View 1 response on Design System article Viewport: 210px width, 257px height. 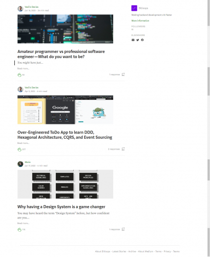115,229
